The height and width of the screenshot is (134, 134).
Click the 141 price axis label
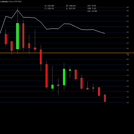[128, 92]
